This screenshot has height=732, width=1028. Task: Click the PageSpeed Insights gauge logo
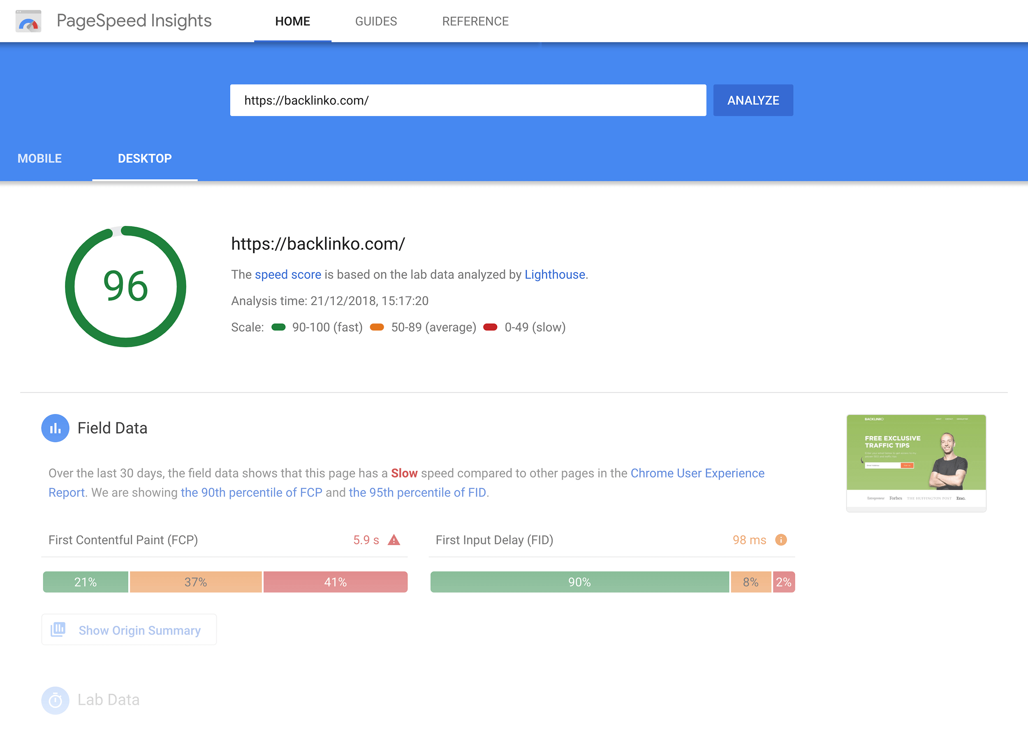click(28, 21)
